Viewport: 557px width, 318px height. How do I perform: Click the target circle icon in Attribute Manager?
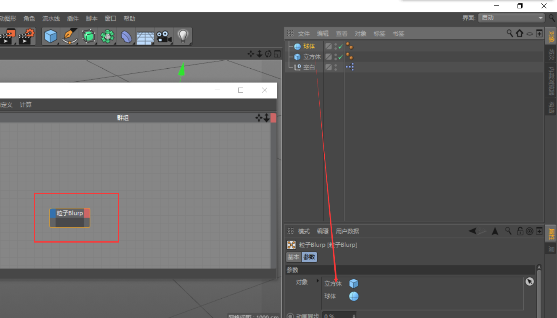(529, 231)
